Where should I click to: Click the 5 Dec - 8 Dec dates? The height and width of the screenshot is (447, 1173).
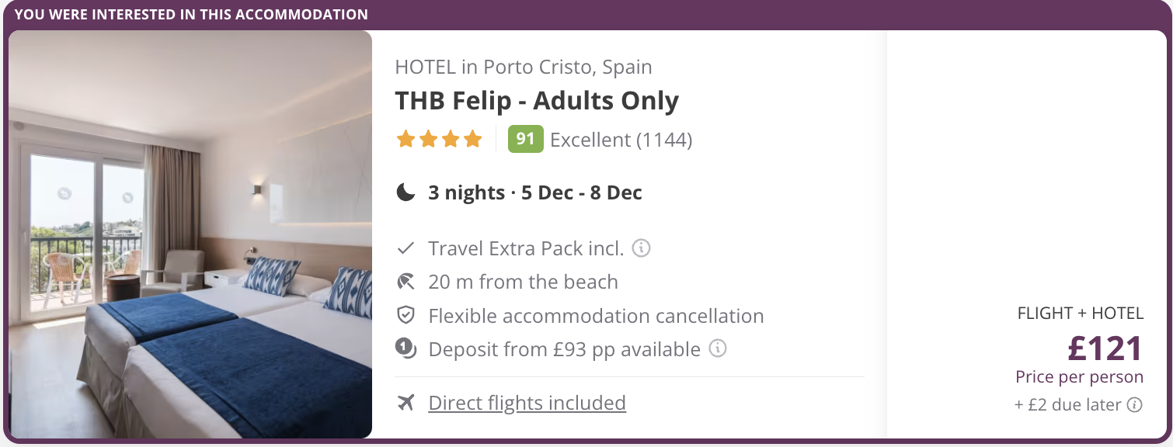tap(582, 192)
